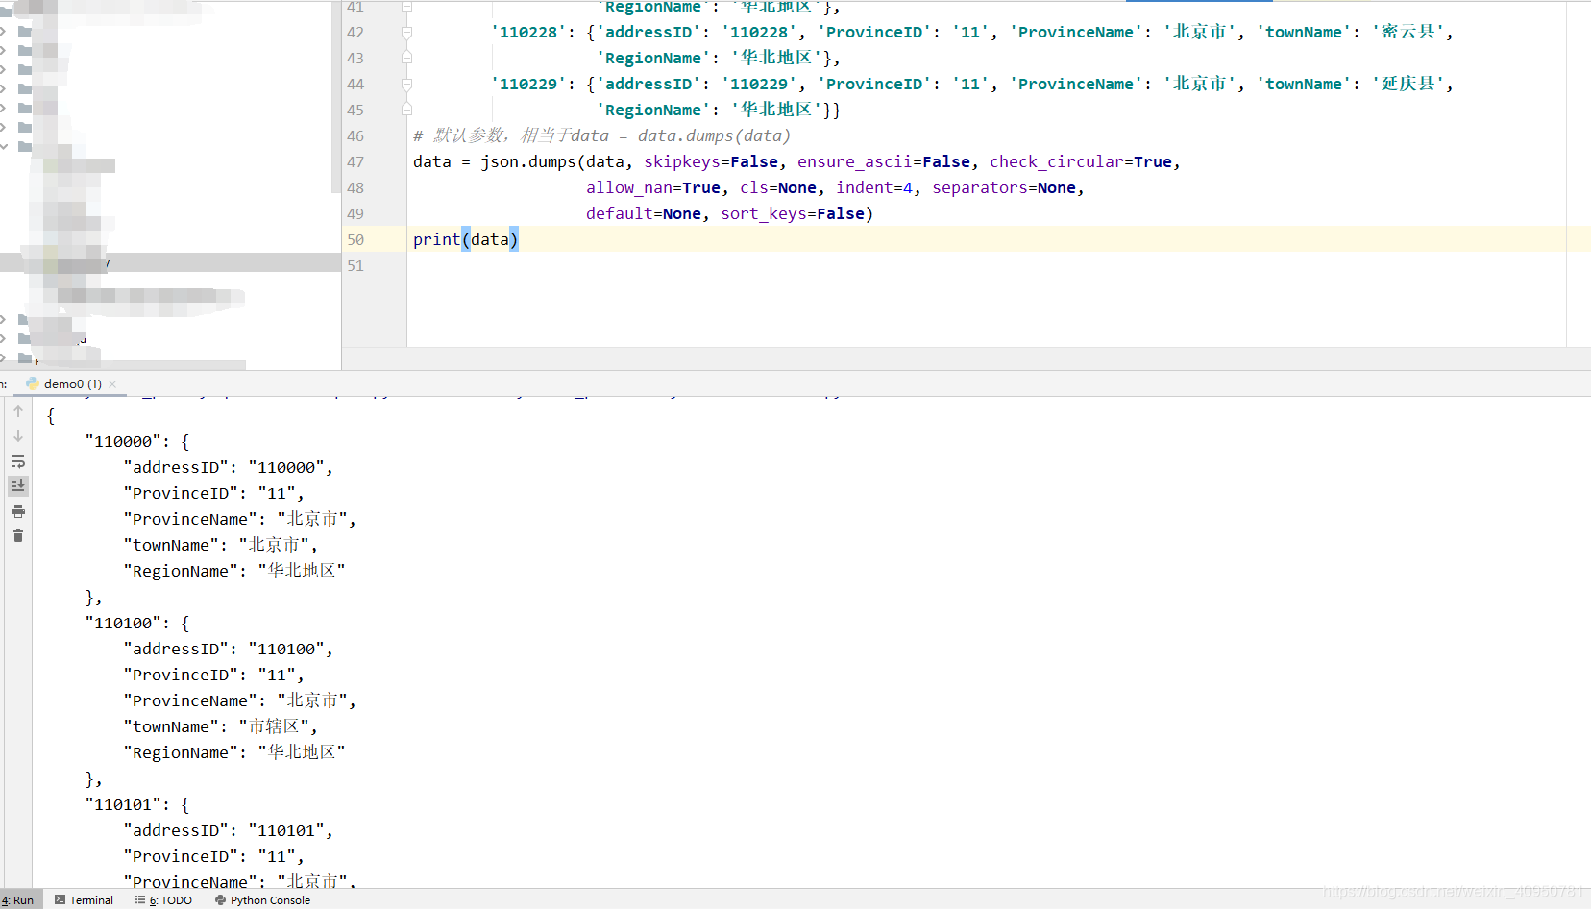Viewport: 1591px width, 909px height.
Task: Click line number 50 in the gutter
Action: click(355, 239)
